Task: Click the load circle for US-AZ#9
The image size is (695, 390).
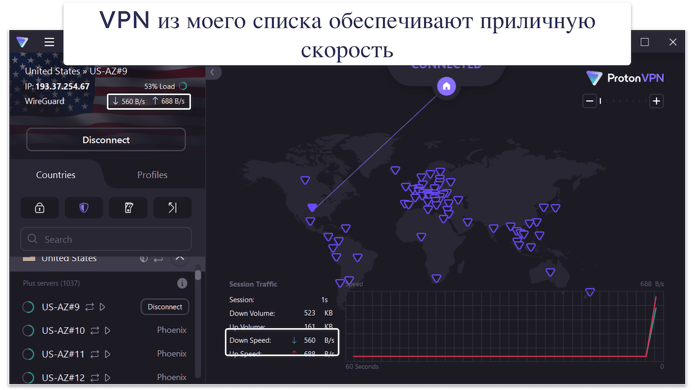Action: (28, 307)
